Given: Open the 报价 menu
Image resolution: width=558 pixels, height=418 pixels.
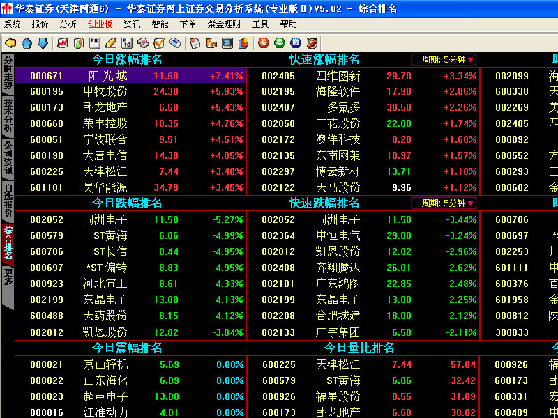Looking at the screenshot, I should click(40, 24).
